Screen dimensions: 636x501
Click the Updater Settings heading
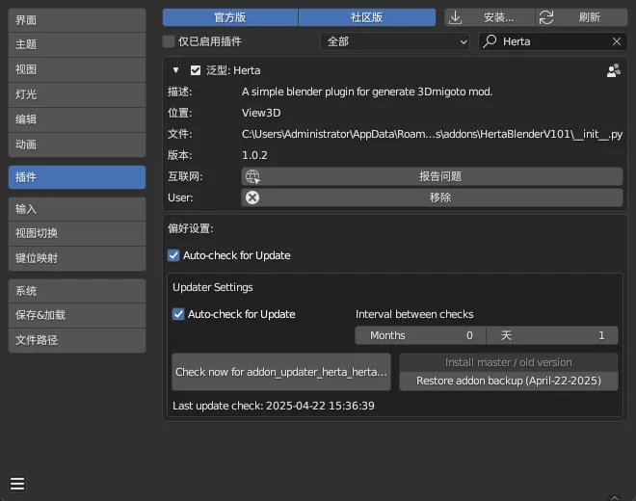tap(213, 287)
